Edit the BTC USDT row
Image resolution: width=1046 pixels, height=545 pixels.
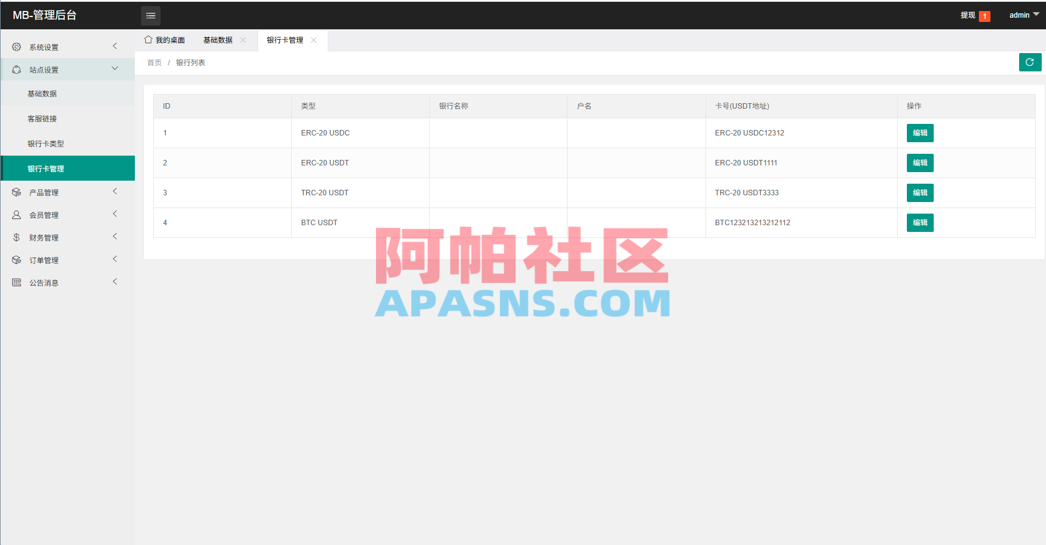point(920,223)
